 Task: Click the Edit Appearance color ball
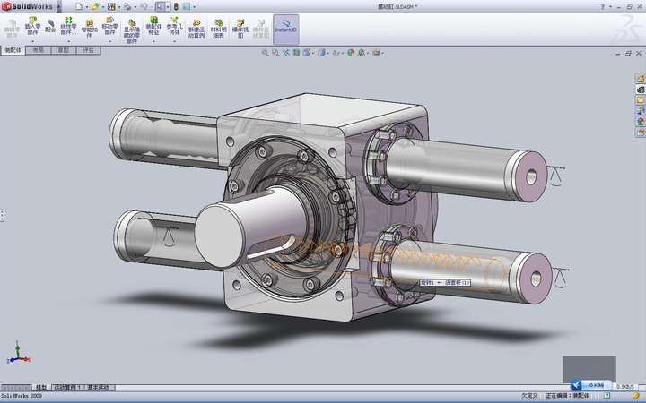coord(351,53)
